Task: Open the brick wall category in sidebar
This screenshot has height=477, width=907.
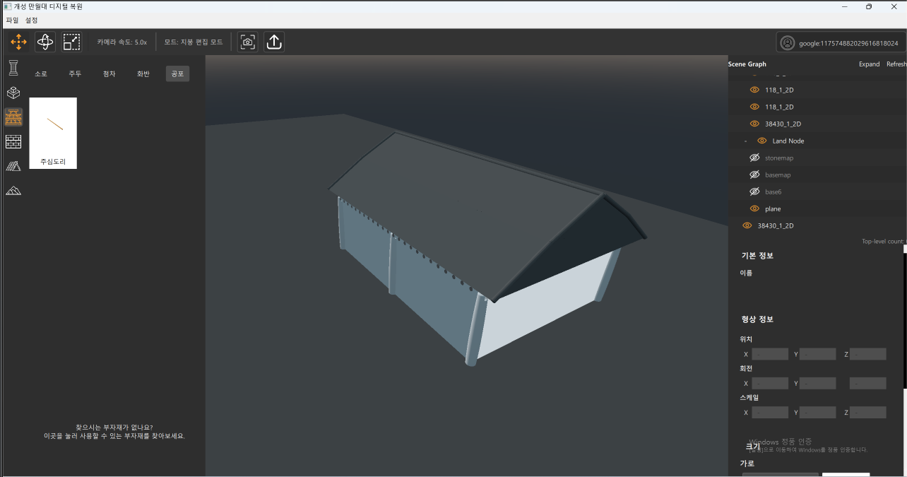Action: (x=13, y=141)
